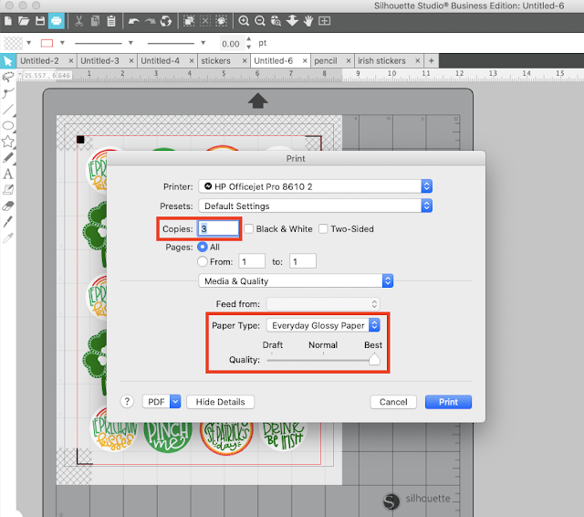584x517 pixels.
Task: Select the From pages range radio button
Action: point(203,261)
